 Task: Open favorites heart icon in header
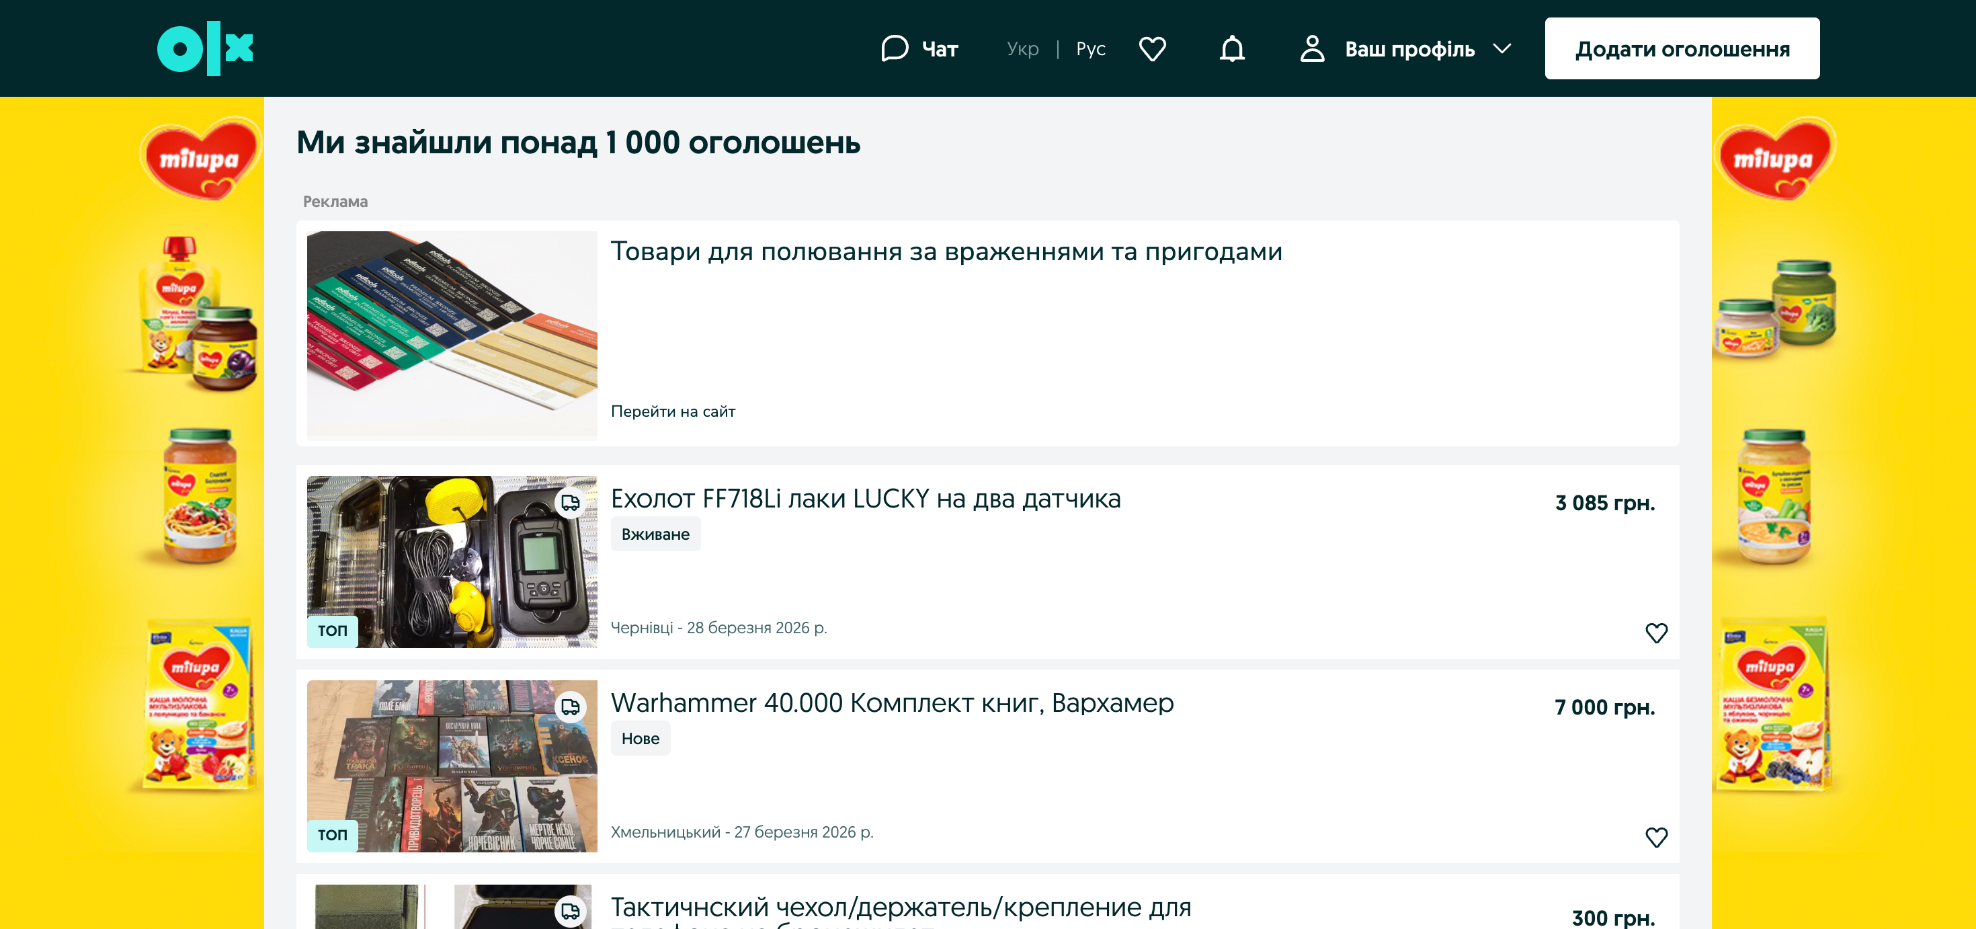point(1152,48)
